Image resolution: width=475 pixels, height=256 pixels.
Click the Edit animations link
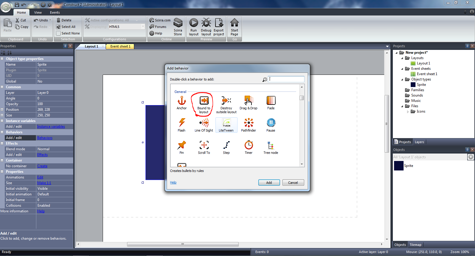pos(40,177)
